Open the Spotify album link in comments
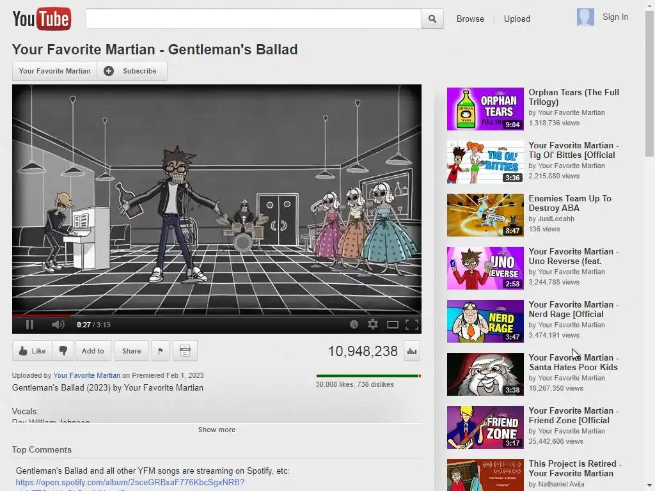Viewport: 655px width, 491px height. tap(130, 482)
